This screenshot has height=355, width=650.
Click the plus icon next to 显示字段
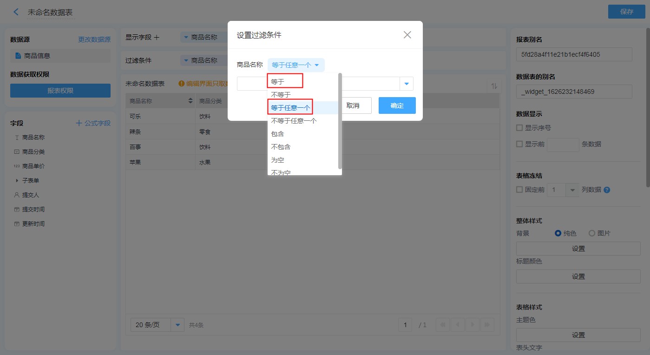coord(157,37)
